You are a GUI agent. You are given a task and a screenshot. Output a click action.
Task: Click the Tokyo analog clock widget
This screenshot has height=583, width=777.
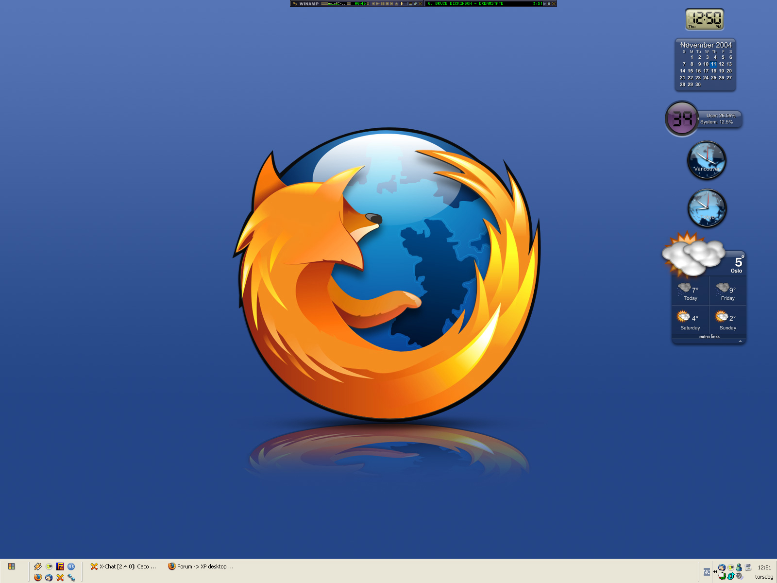pyautogui.click(x=707, y=208)
